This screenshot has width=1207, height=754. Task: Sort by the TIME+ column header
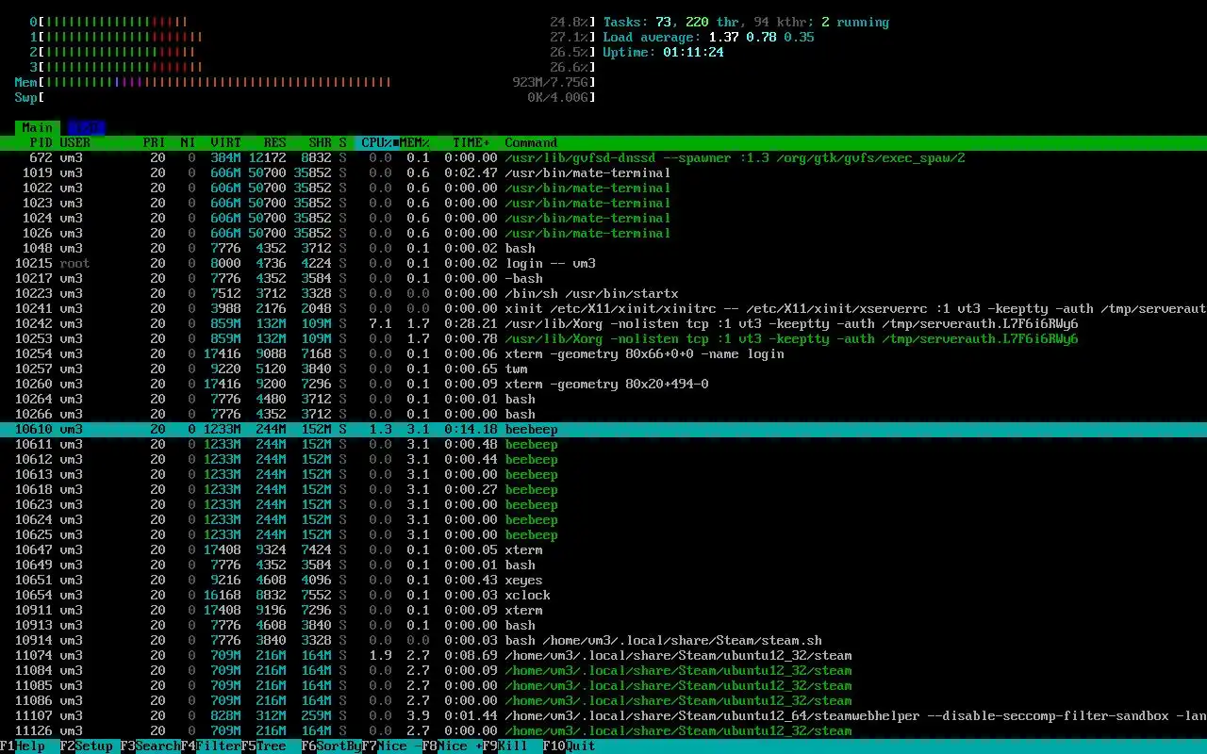(x=471, y=142)
